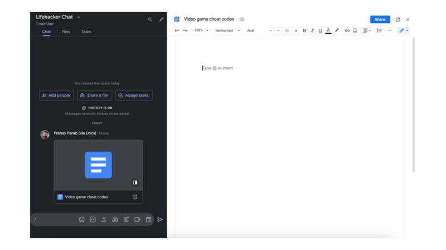Screen dimensions: 446x250
Task: Click the Docs icon beside document title
Action: (177, 19)
